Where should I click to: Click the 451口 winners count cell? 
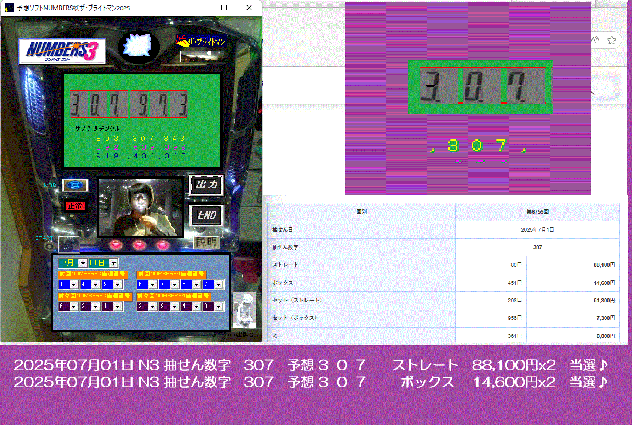491,283
